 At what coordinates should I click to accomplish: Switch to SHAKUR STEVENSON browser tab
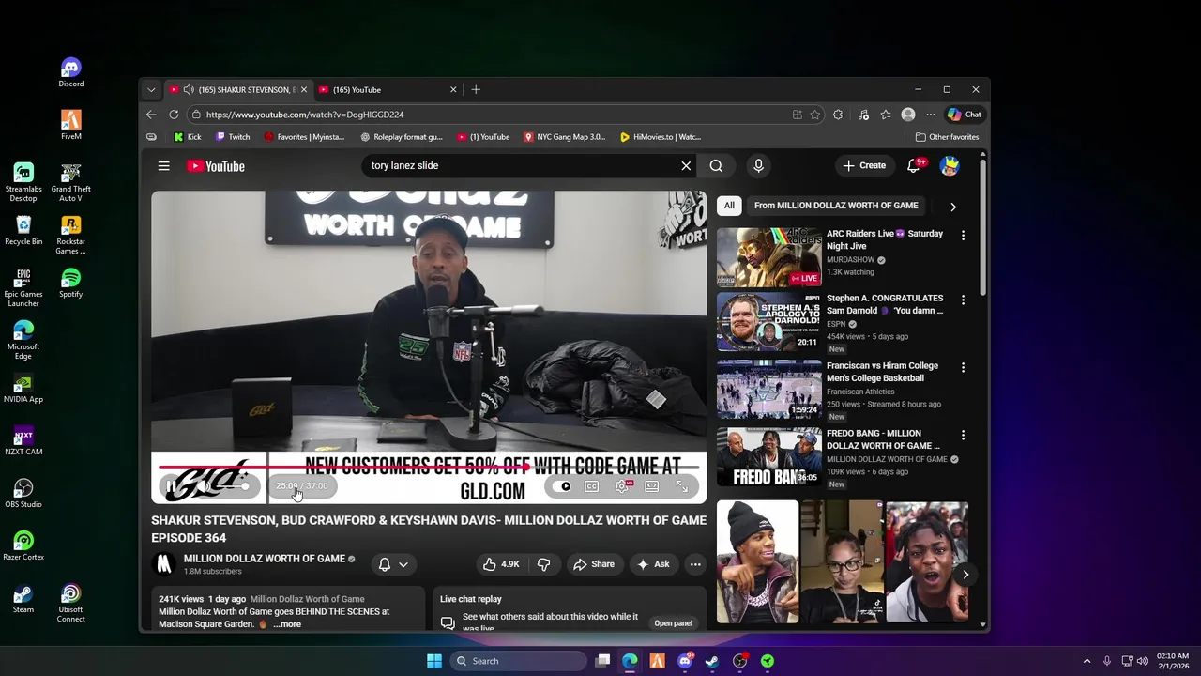pyautogui.click(x=237, y=90)
